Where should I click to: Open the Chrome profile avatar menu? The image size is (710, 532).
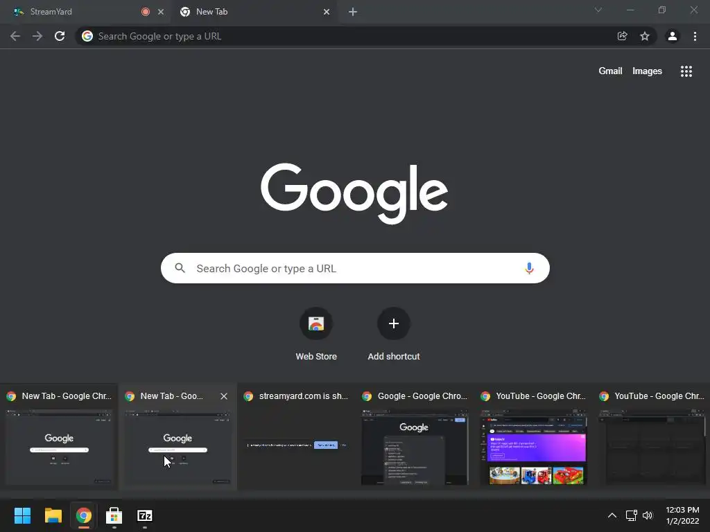point(673,36)
